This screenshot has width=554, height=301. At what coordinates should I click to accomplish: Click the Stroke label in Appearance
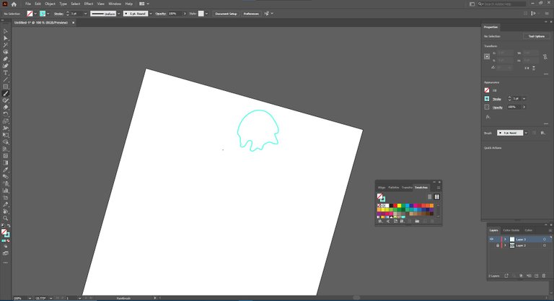pyautogui.click(x=497, y=99)
